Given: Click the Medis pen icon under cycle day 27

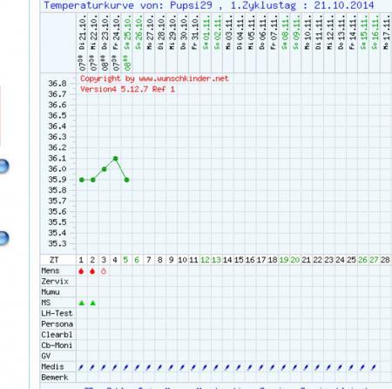Looking at the screenshot, I should coord(374,367).
